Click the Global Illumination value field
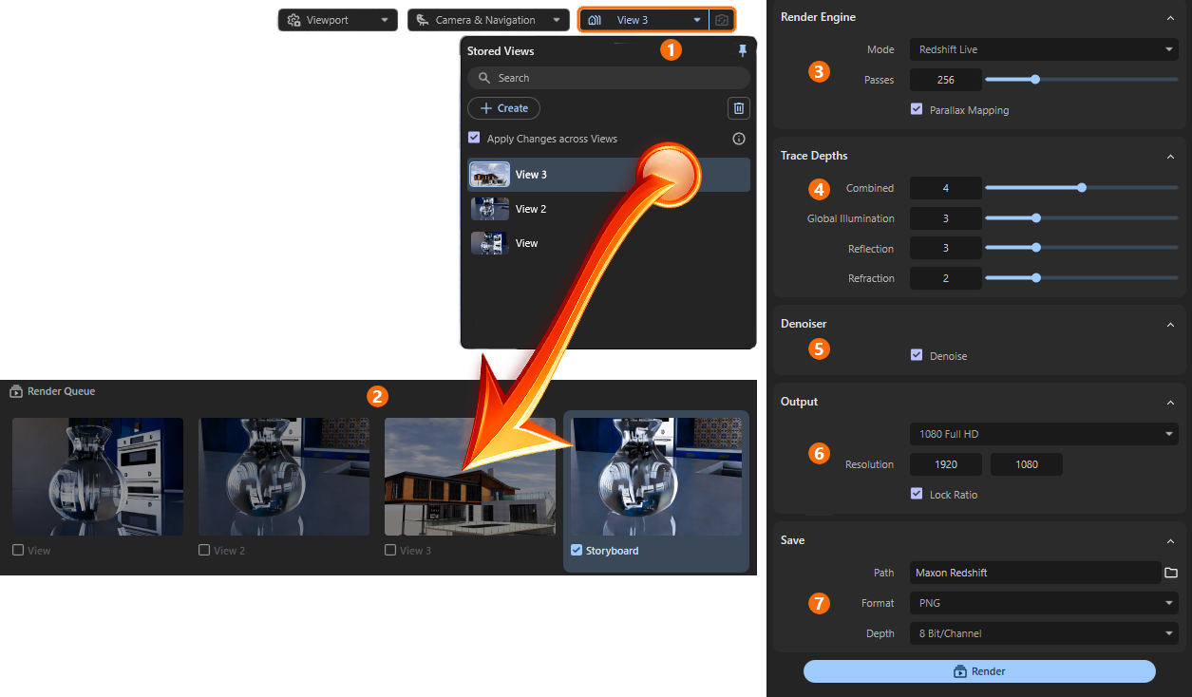1192x697 pixels. pyautogui.click(x=945, y=218)
